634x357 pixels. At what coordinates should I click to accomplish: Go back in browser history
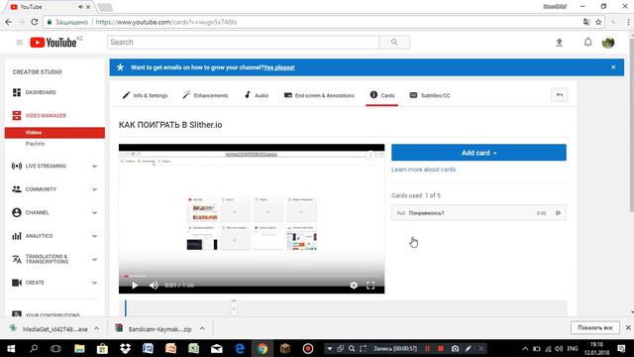click(9, 22)
